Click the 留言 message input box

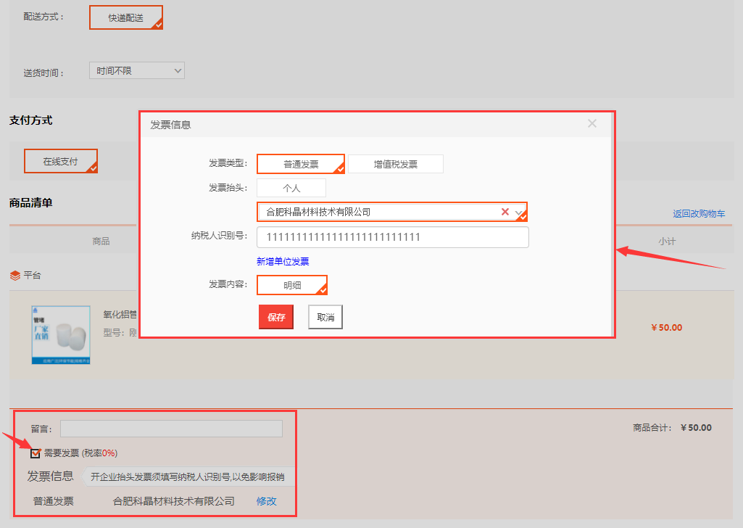170,429
